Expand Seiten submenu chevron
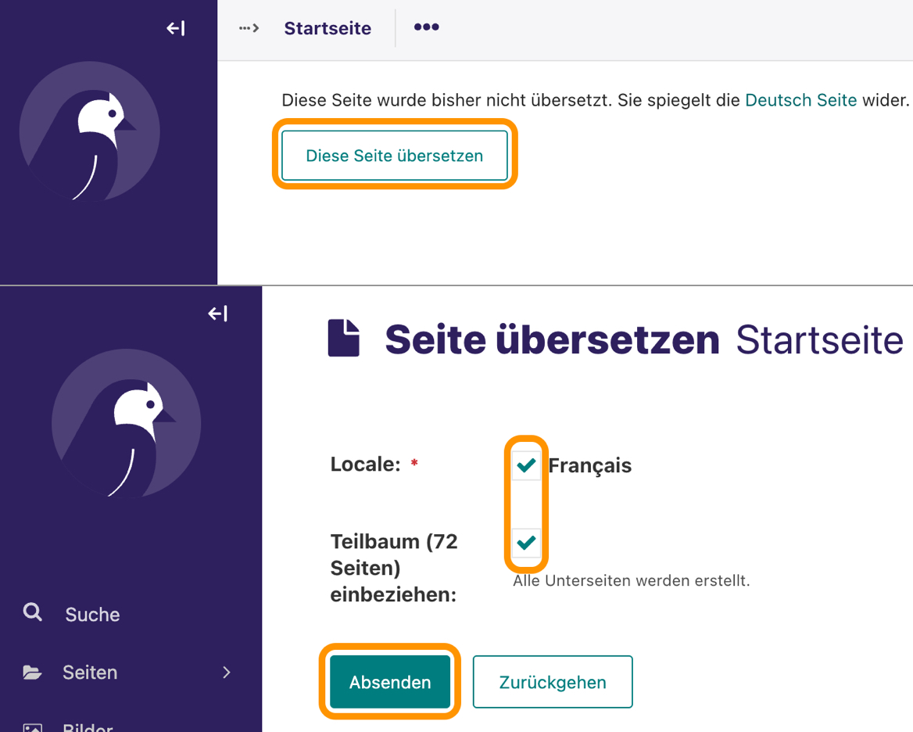Screen dimensions: 913x732 pyautogui.click(x=227, y=673)
